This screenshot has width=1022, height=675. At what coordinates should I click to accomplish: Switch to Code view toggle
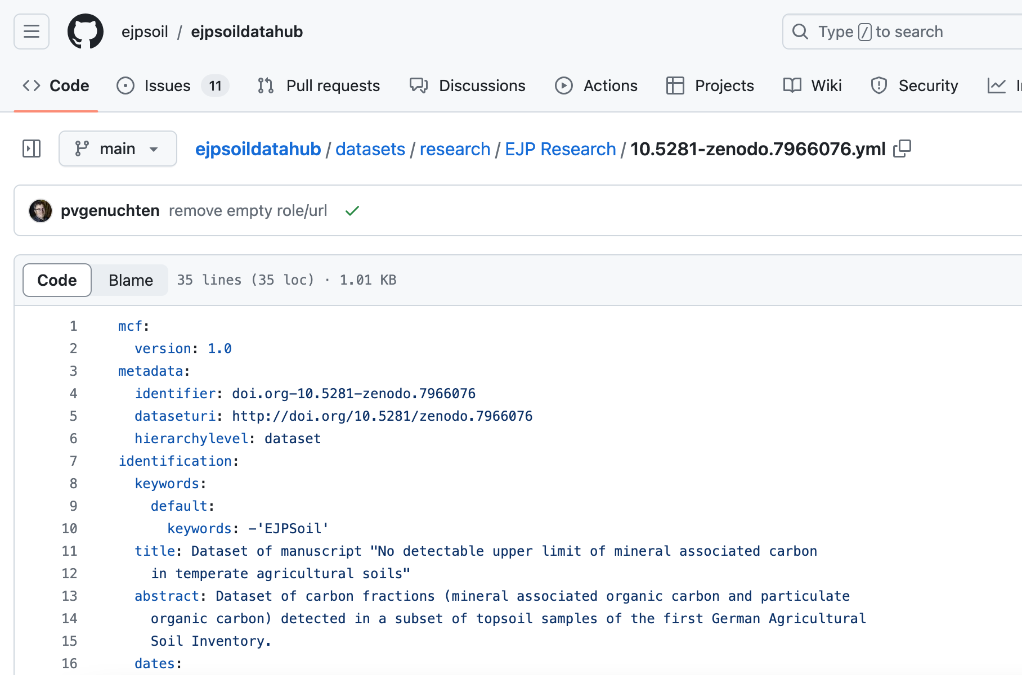point(57,280)
